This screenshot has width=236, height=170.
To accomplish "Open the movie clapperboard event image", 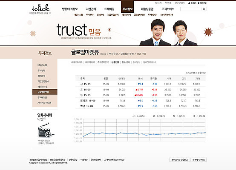I will [x=46, y=130].
